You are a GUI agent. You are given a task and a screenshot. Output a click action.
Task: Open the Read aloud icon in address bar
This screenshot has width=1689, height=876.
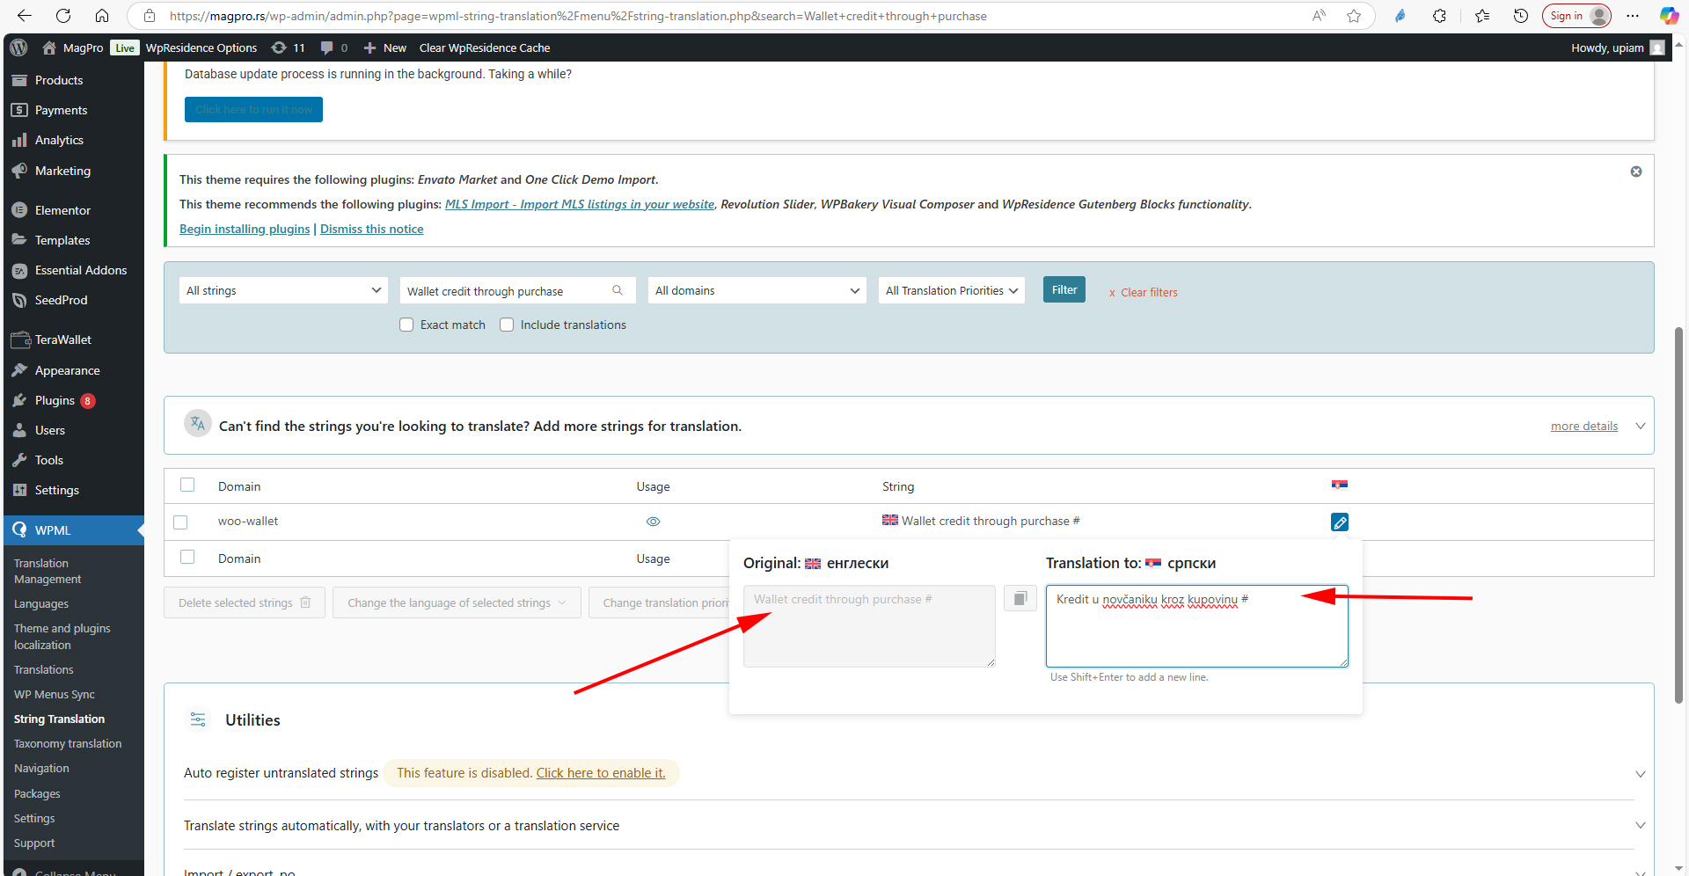[1319, 16]
